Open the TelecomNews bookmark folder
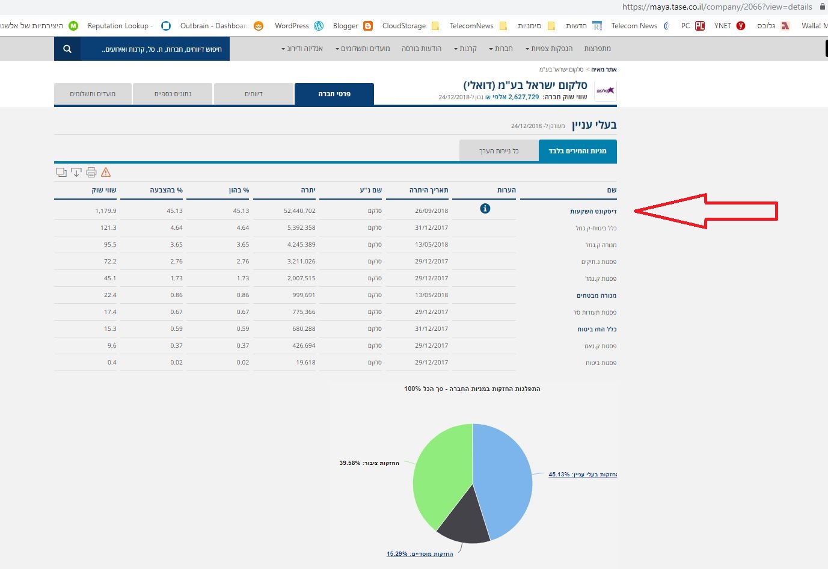The height and width of the screenshot is (569, 828). 478,26
